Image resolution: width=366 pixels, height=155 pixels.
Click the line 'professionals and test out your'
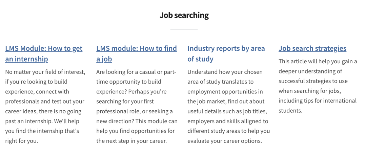(45, 102)
